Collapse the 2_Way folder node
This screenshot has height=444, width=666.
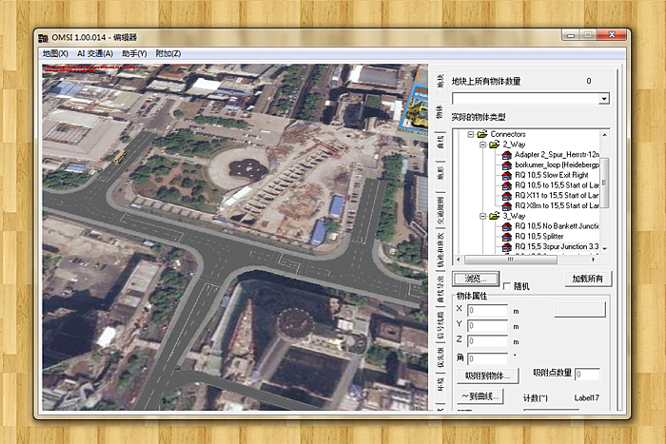tap(482, 145)
